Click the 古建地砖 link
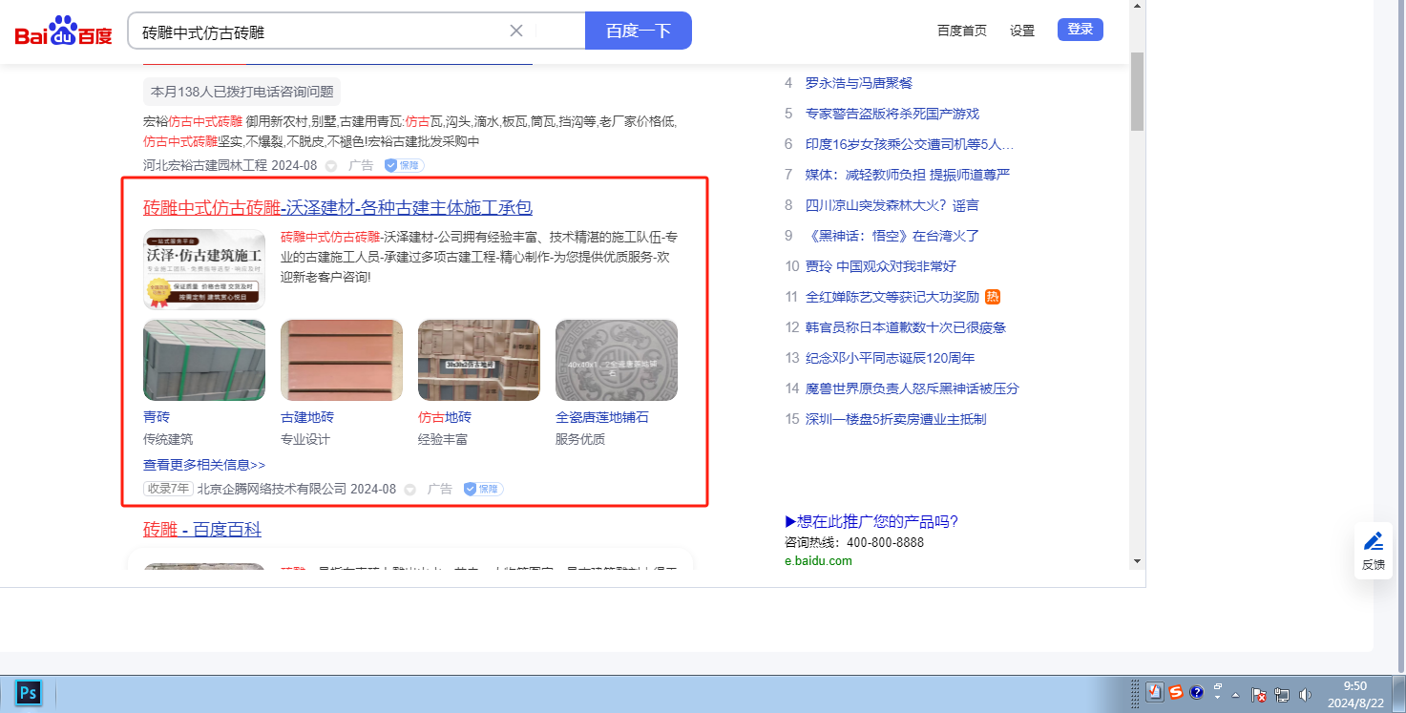Viewport: 1406px width, 713px height. click(x=307, y=417)
